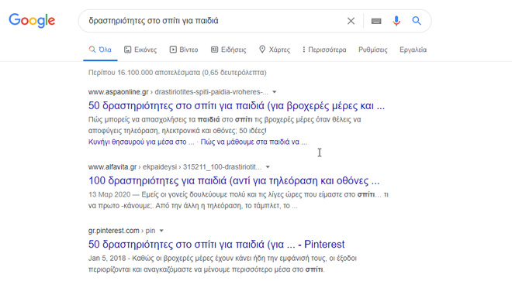Image resolution: width=512 pixels, height=281 pixels.
Task: Open Εργαλεία search tools
Action: point(413,50)
